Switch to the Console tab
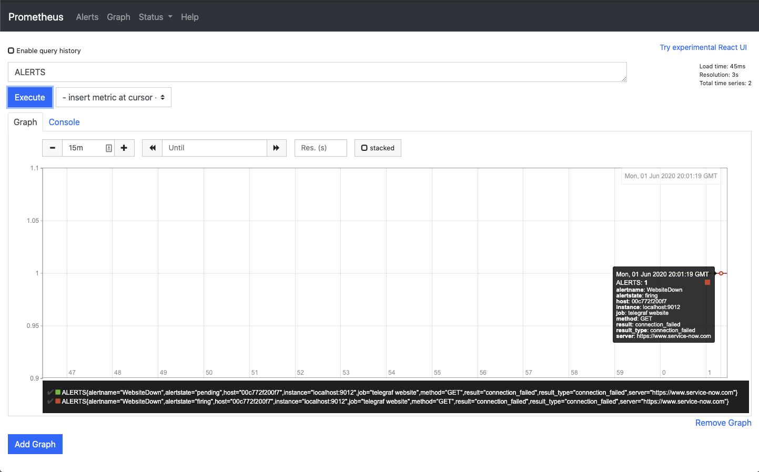 (x=64, y=122)
